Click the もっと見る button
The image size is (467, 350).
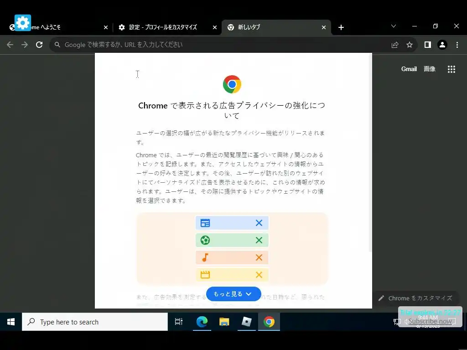coord(233,294)
